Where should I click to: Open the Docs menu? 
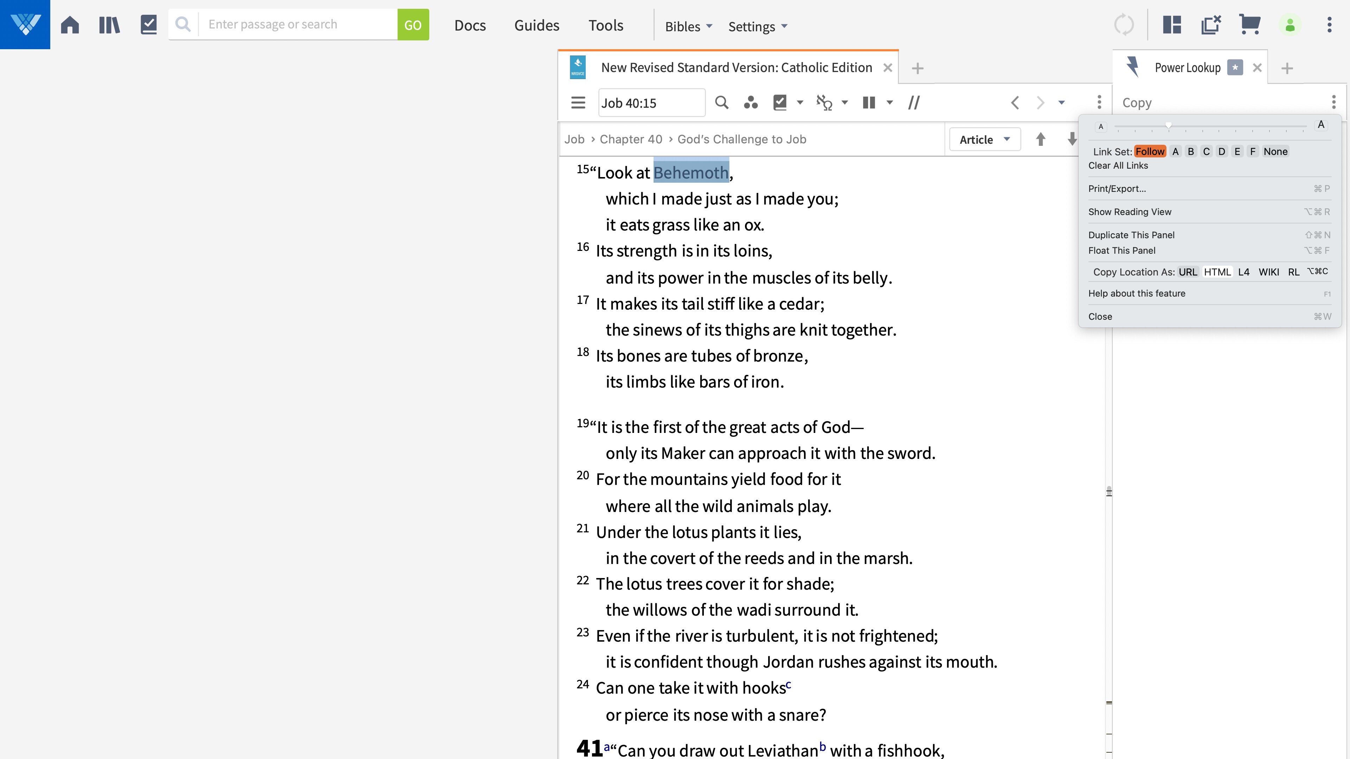(x=470, y=25)
